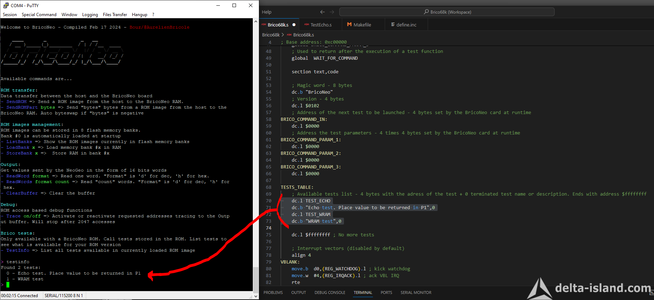Click the ASM icon on TestEcho.s tab
This screenshot has width=654, height=300.
click(306, 25)
